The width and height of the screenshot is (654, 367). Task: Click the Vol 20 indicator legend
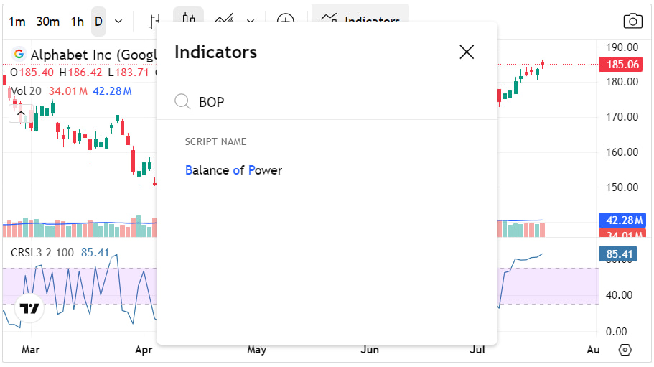[x=26, y=91]
